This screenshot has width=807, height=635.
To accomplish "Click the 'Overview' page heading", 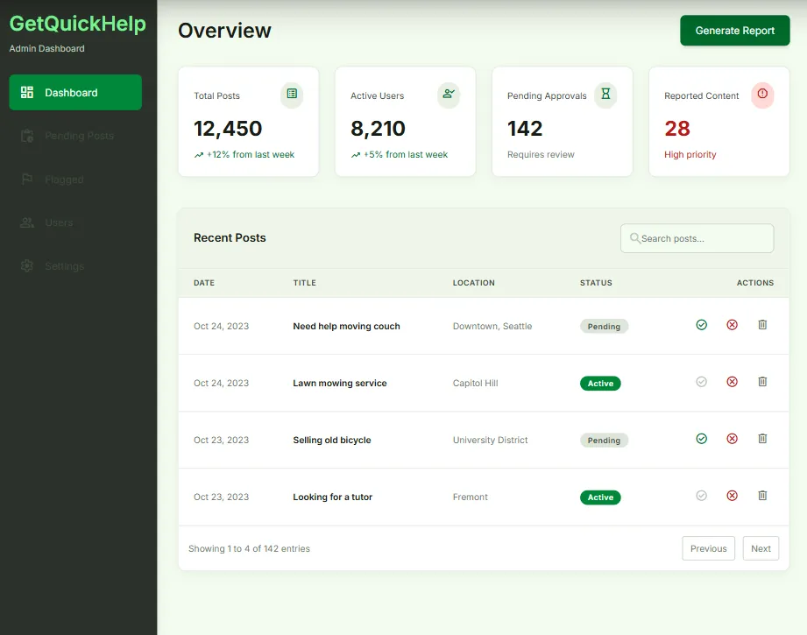I will pos(224,31).
